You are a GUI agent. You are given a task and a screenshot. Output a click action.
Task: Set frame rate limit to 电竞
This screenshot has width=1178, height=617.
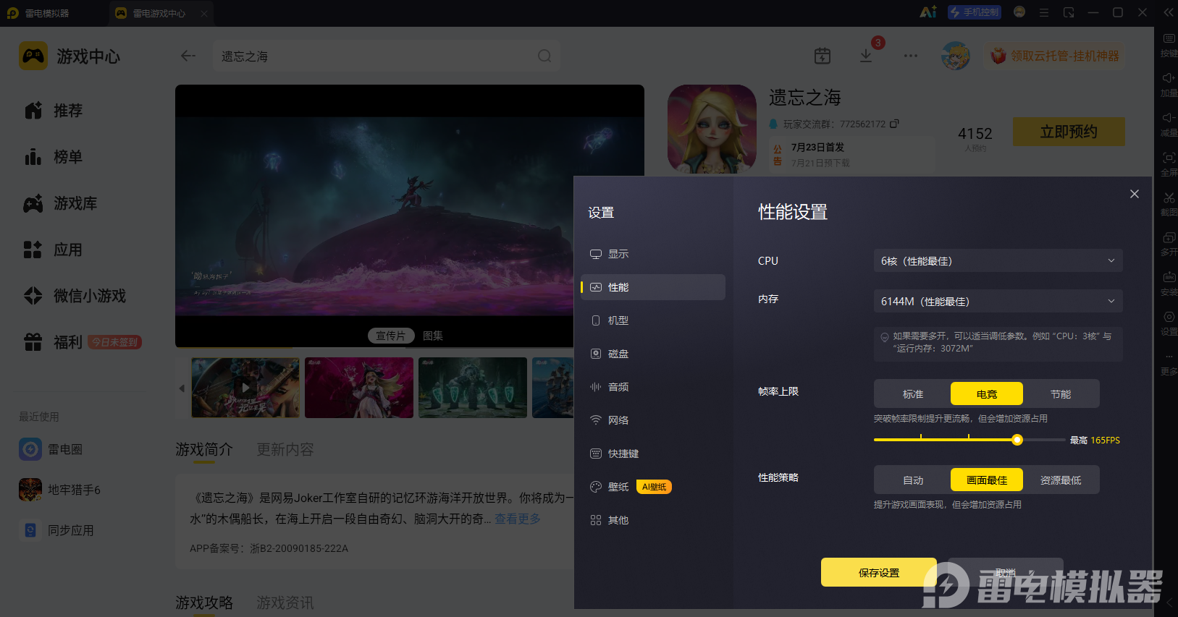(x=986, y=393)
